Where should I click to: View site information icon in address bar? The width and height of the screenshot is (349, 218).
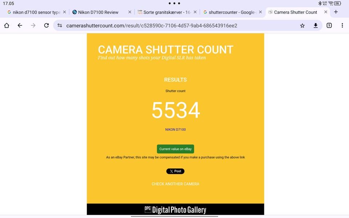[x=60, y=25]
